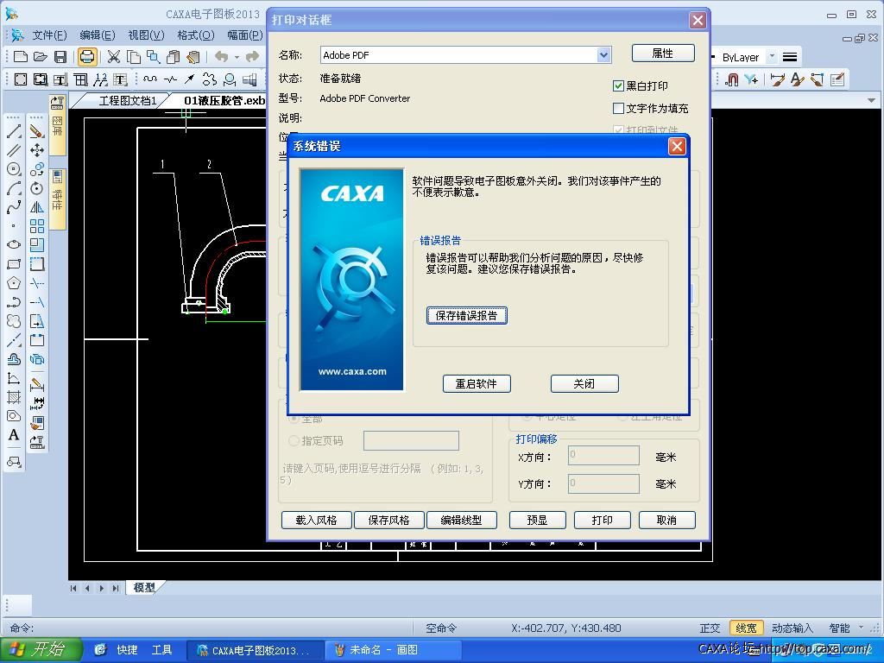884x663 pixels.
Task: Select the Ellipse drawing tool
Action: click(x=14, y=244)
